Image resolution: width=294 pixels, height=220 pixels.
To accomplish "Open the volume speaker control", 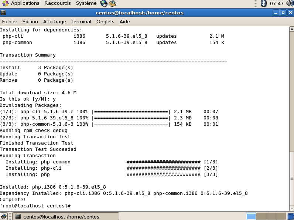I will [290, 3].
